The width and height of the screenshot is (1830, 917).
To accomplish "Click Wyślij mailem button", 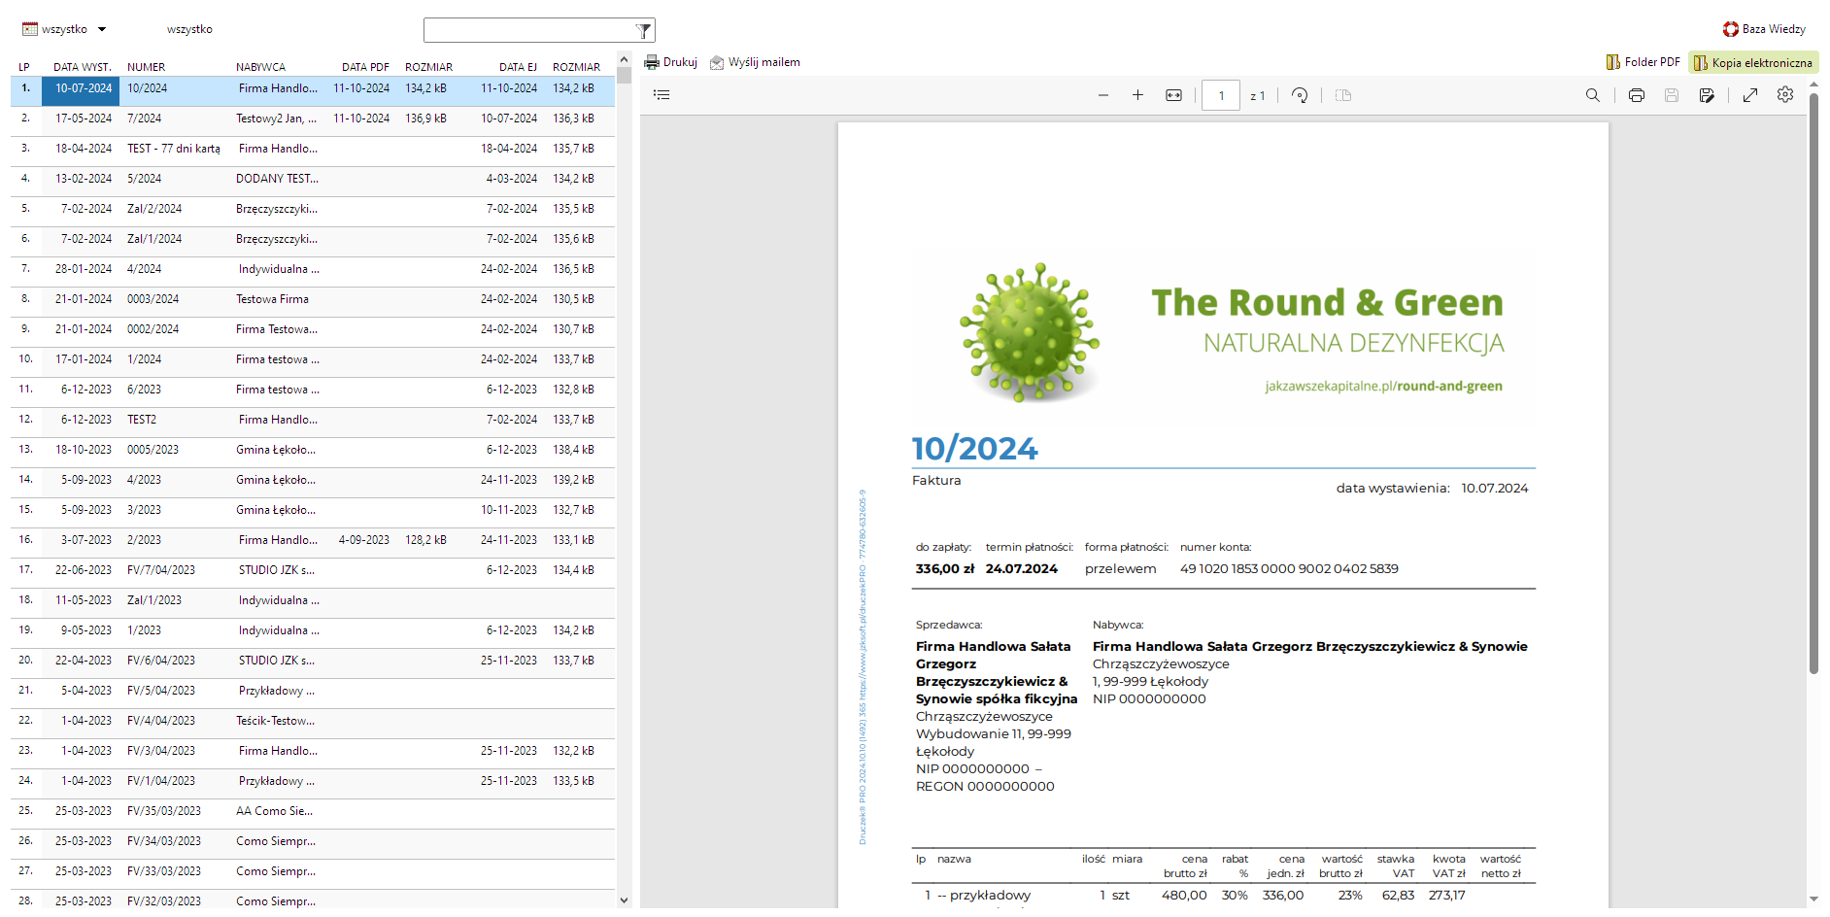I will tap(755, 62).
